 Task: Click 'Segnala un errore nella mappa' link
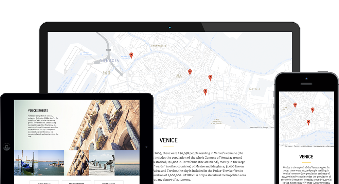pos(324,146)
